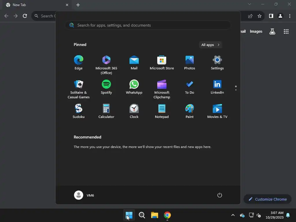Focus the Start menu search box
The width and height of the screenshot is (296, 222).
point(148,25)
